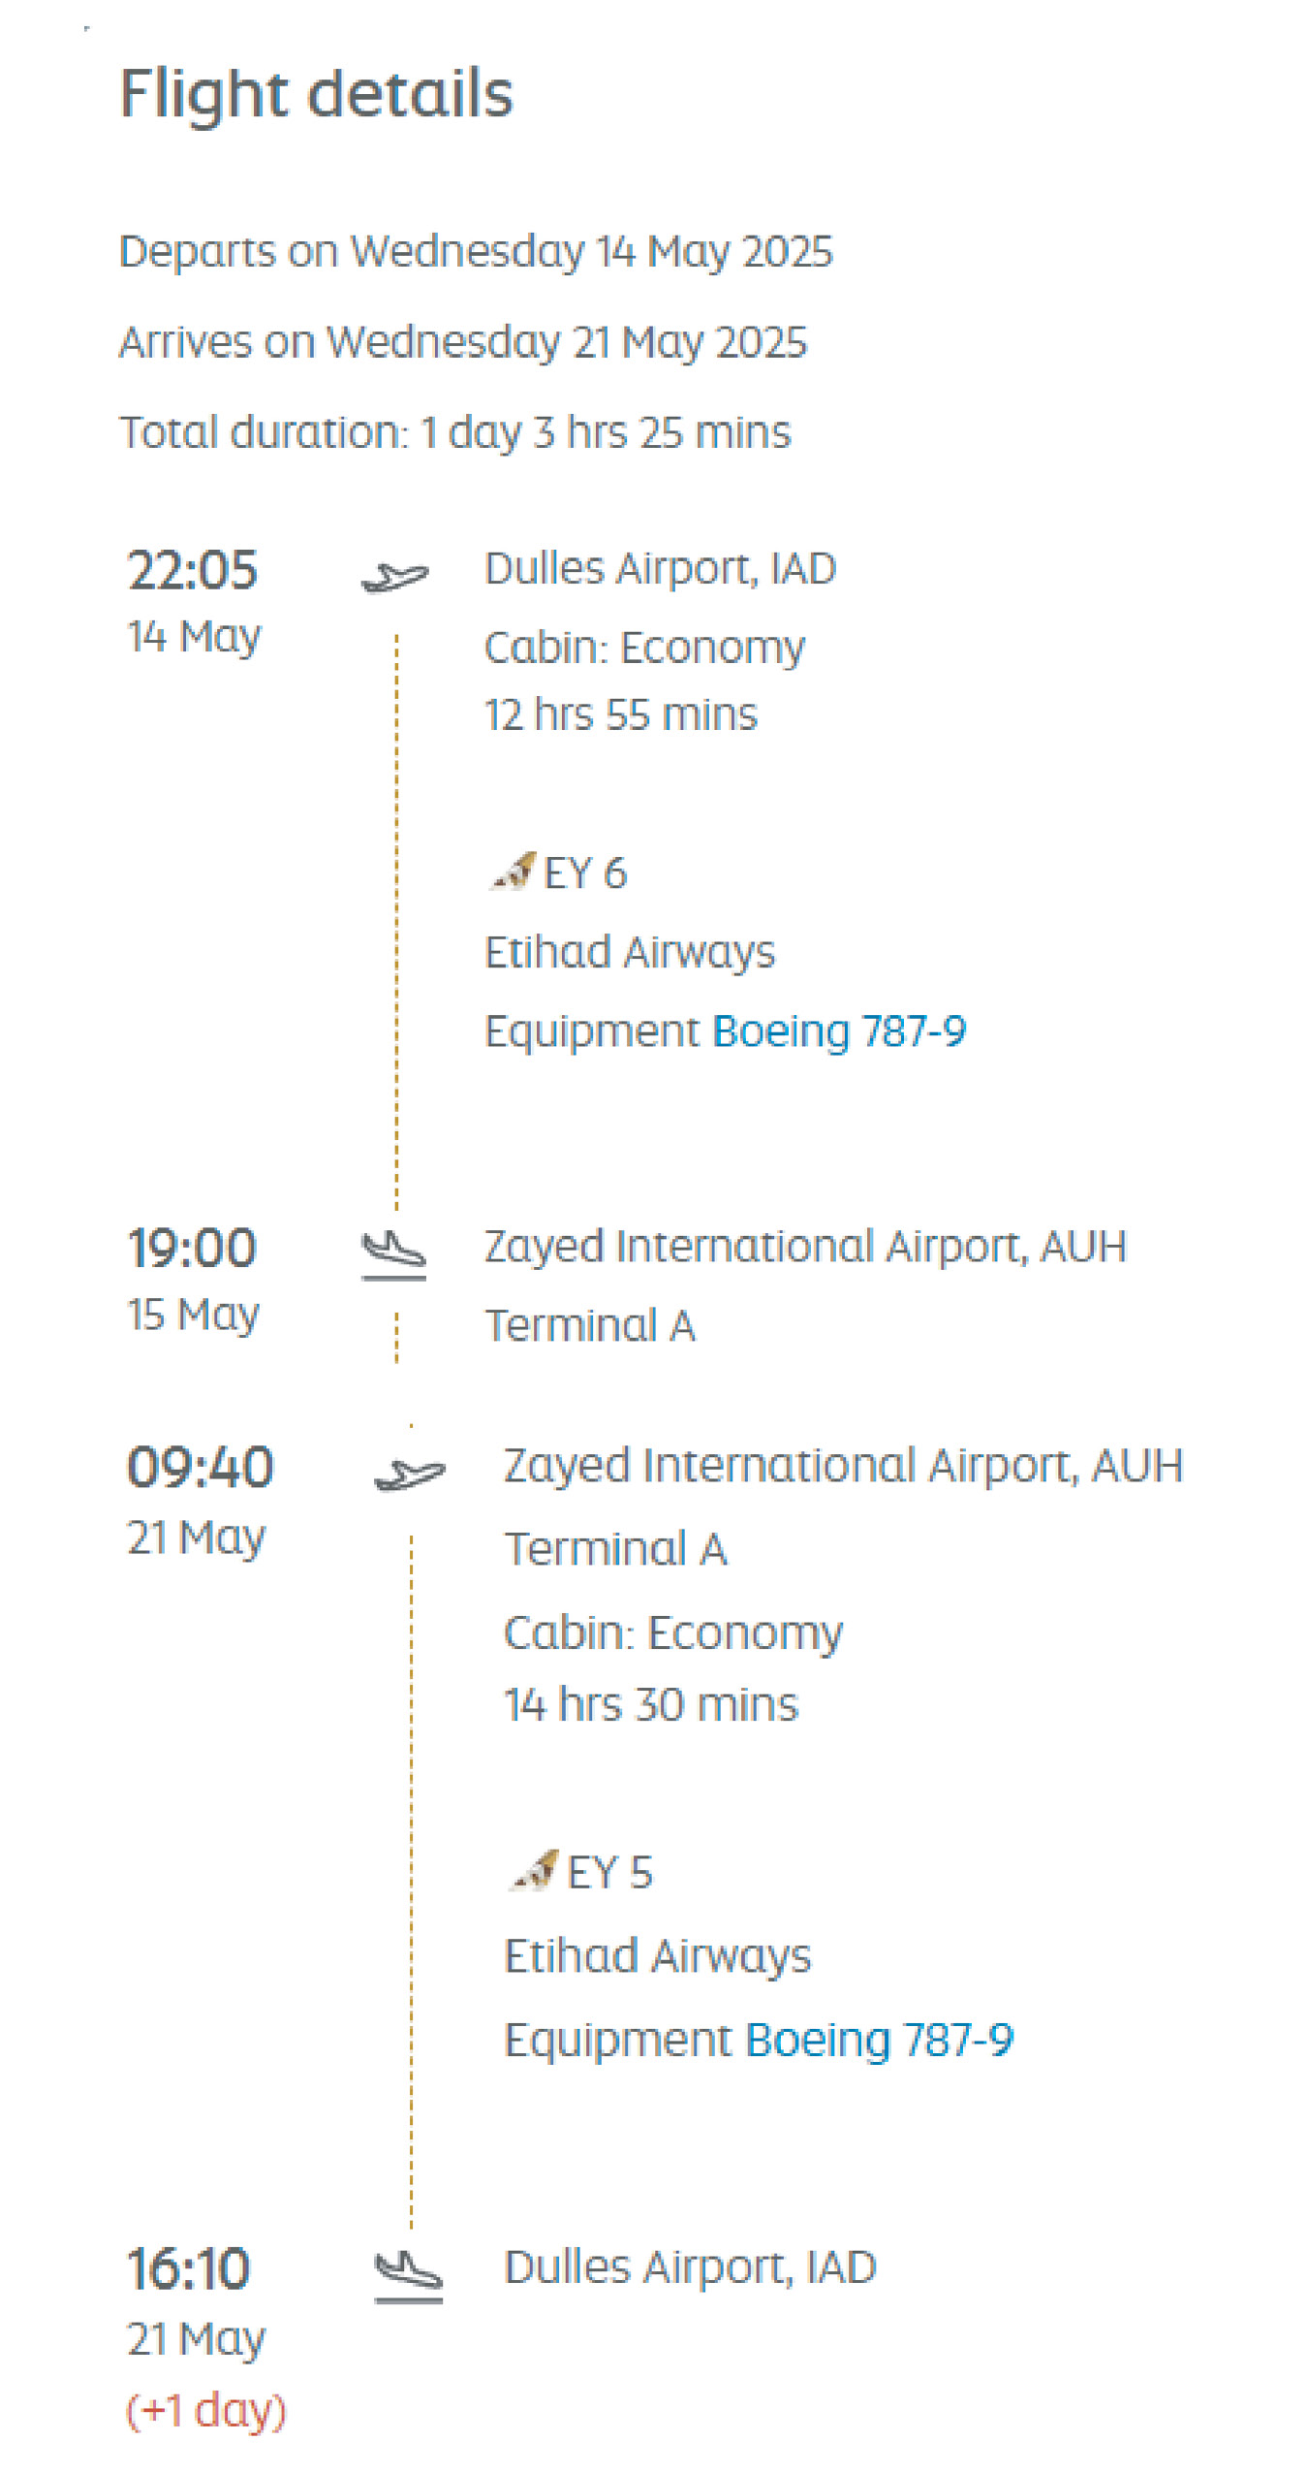Select the 09:40 departure time
Image resolution: width=1308 pixels, height=2472 pixels.
pyautogui.click(x=200, y=1467)
